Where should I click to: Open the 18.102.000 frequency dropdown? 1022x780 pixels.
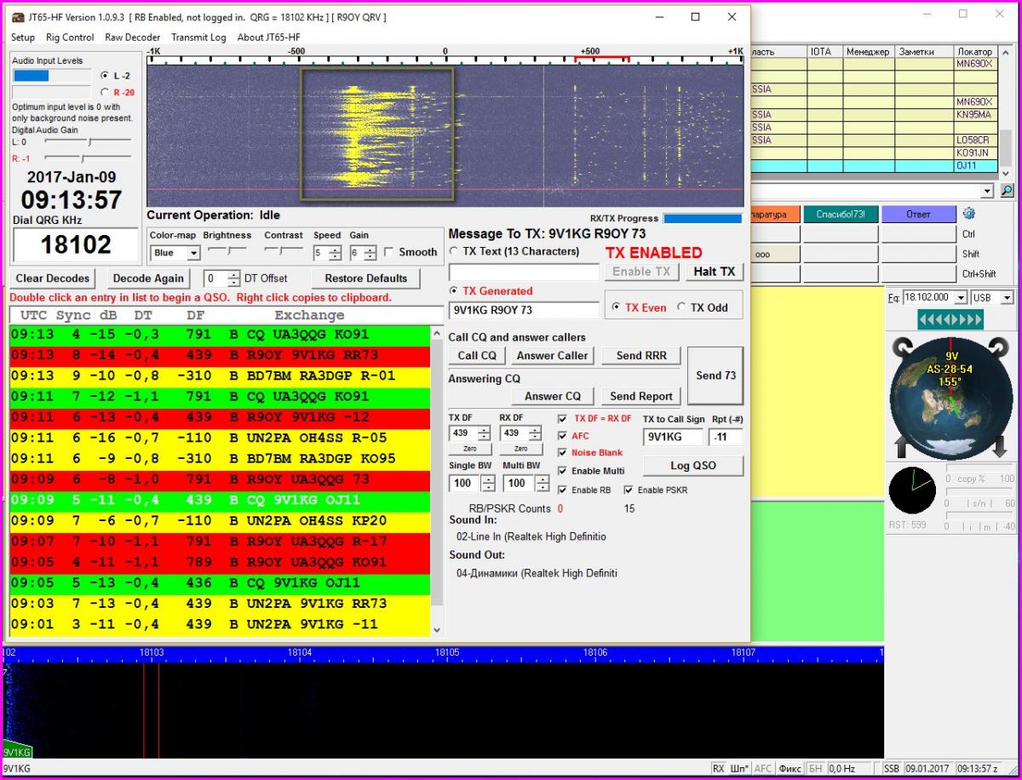point(961,297)
